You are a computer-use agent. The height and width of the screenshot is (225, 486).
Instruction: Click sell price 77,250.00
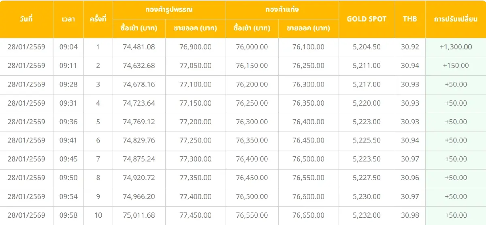coord(195,140)
